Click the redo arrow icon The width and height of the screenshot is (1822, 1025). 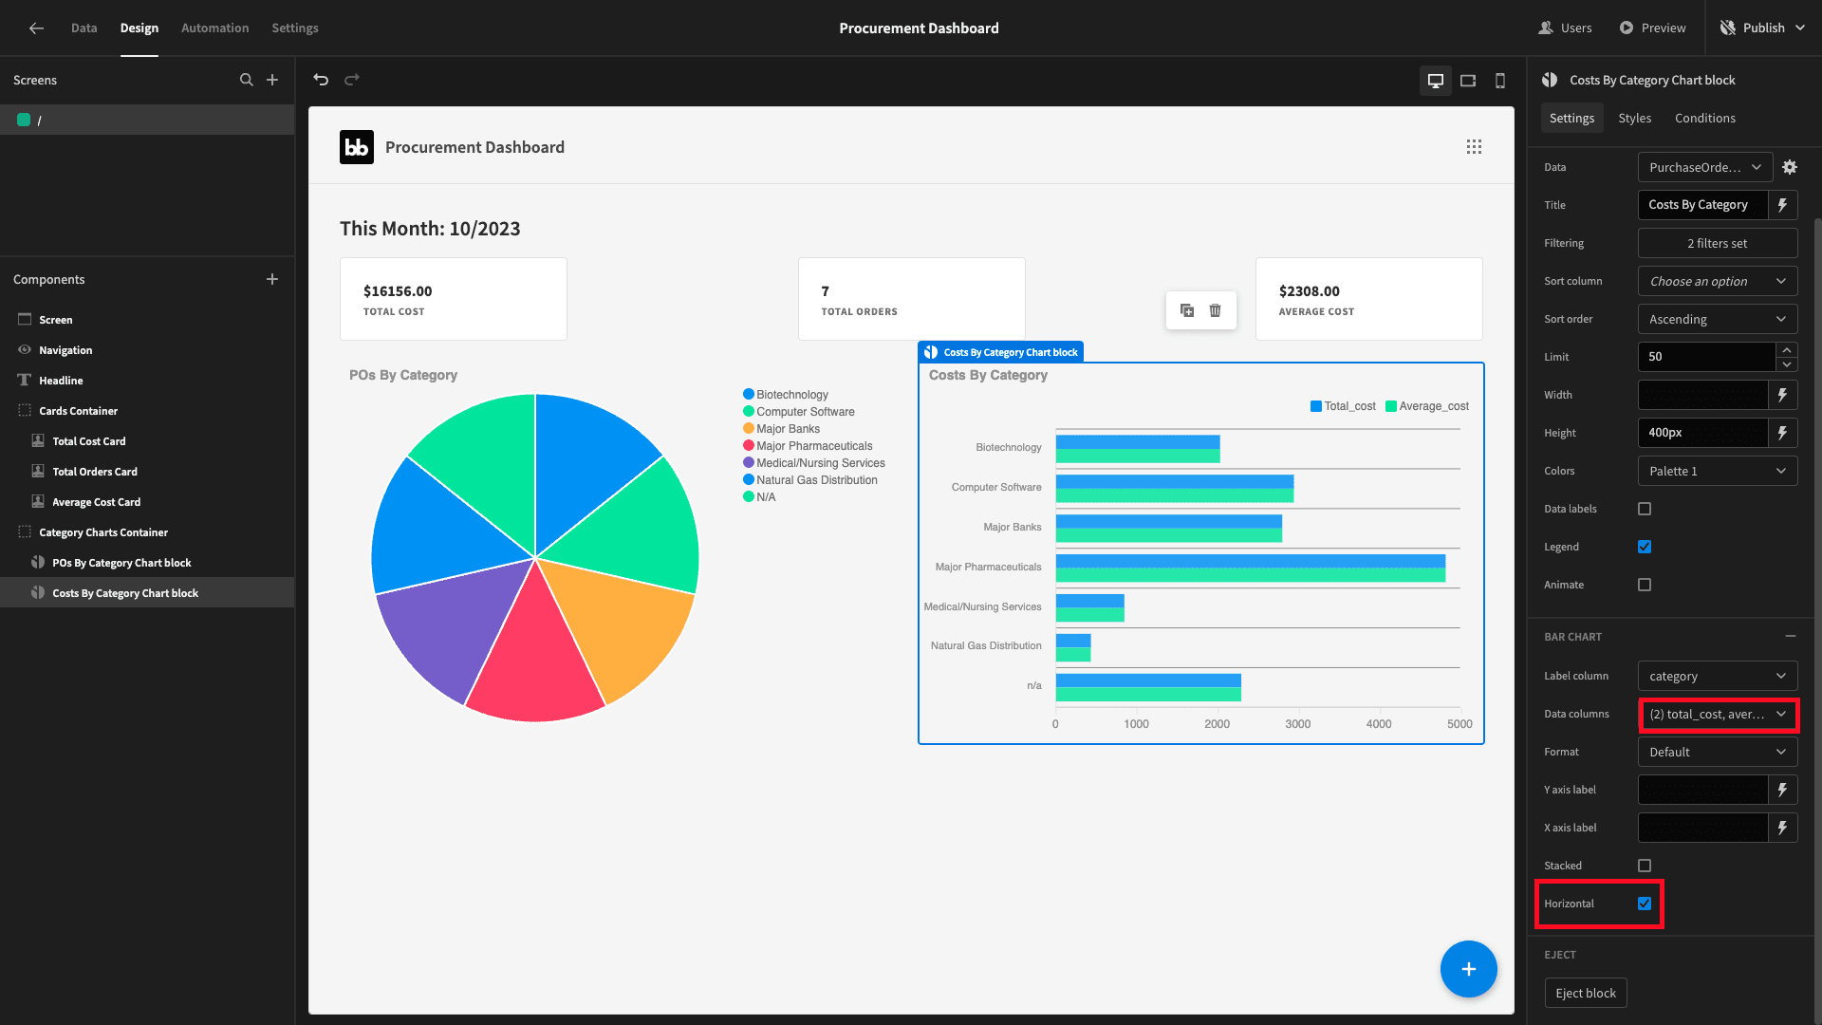coord(352,80)
